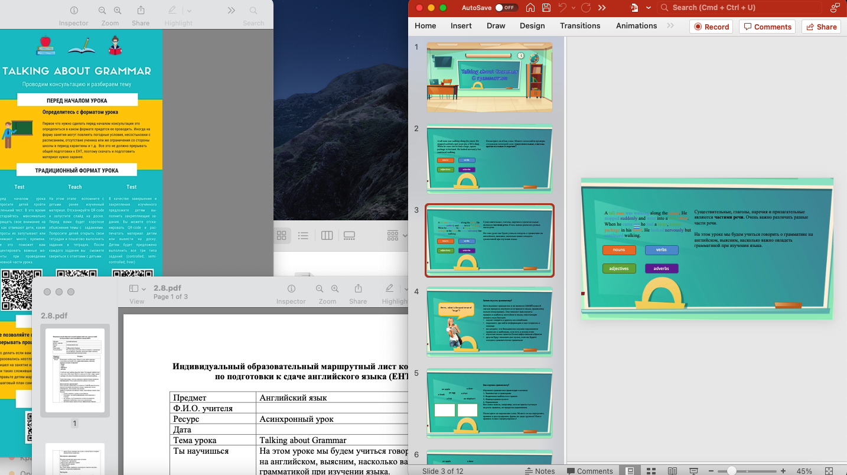Click the green adjectives box on the slide

coord(619,268)
